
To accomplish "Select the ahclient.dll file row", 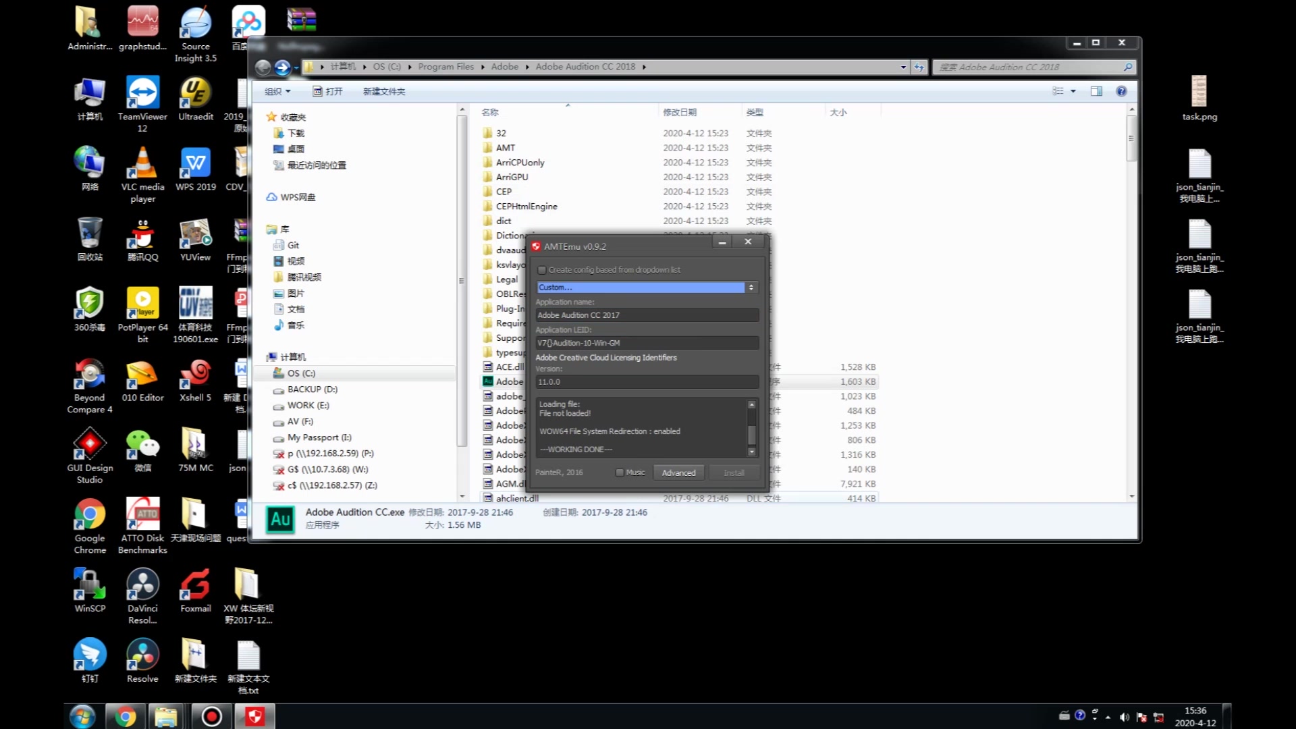I will click(x=678, y=498).
